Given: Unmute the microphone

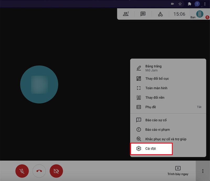Looking at the screenshot, I should coord(22,171).
